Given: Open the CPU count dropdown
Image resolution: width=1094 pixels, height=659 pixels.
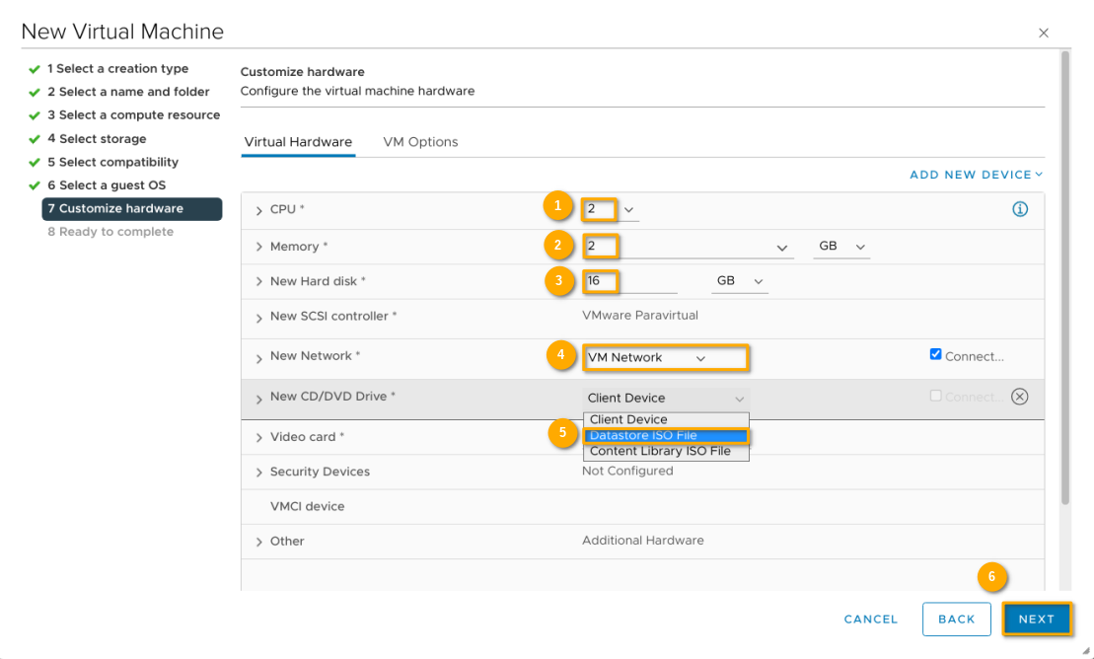Looking at the screenshot, I should pyautogui.click(x=629, y=210).
